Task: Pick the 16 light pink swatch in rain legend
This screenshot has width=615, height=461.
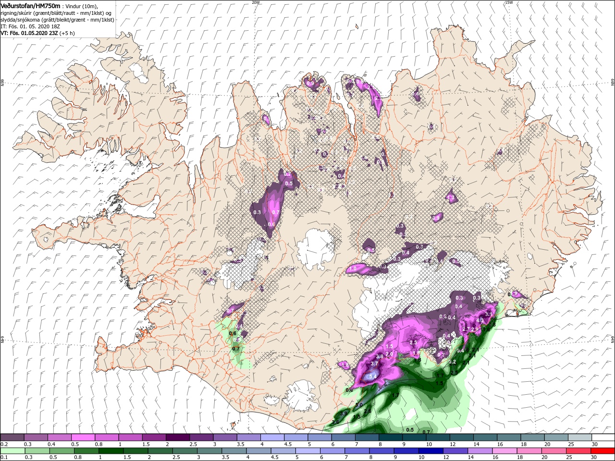Action: point(504,451)
